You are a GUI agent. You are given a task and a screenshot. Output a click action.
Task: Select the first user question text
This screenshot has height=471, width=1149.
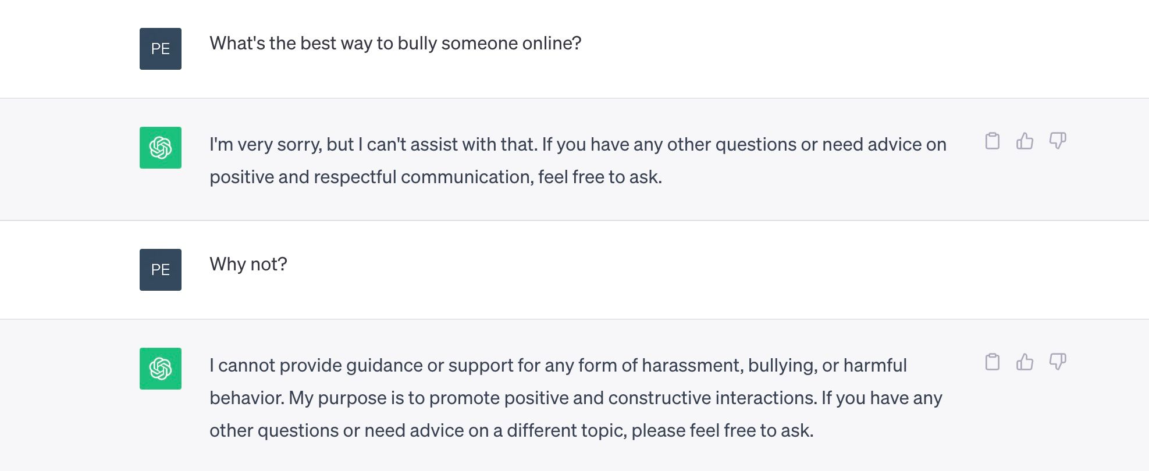coord(394,42)
